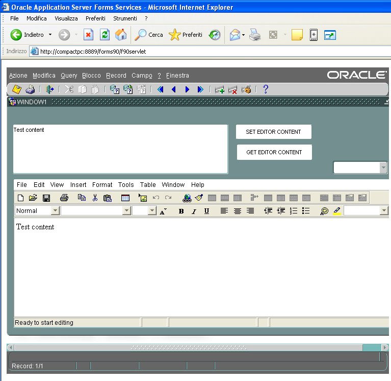
Task: Click the Oracle Forms Print icon
Action: [30, 89]
